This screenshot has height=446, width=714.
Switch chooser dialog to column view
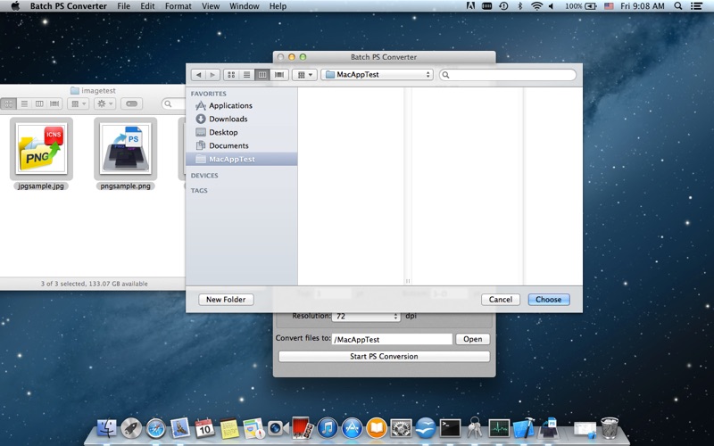(x=262, y=75)
